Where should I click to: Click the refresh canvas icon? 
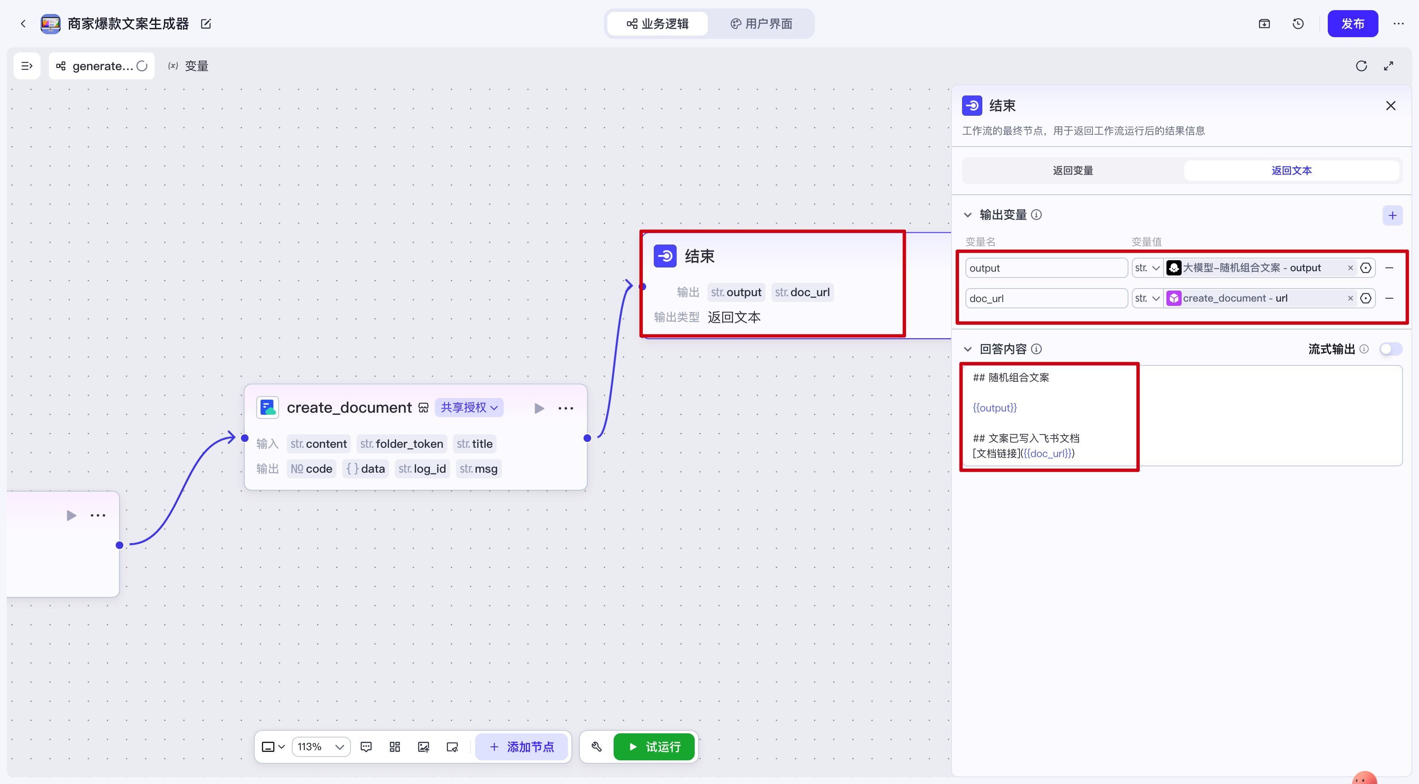click(1361, 66)
